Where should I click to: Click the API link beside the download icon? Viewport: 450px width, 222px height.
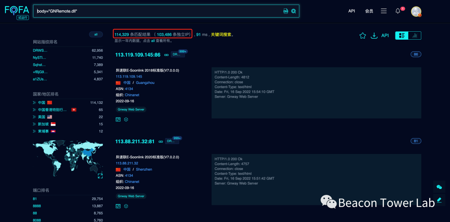coord(385,35)
